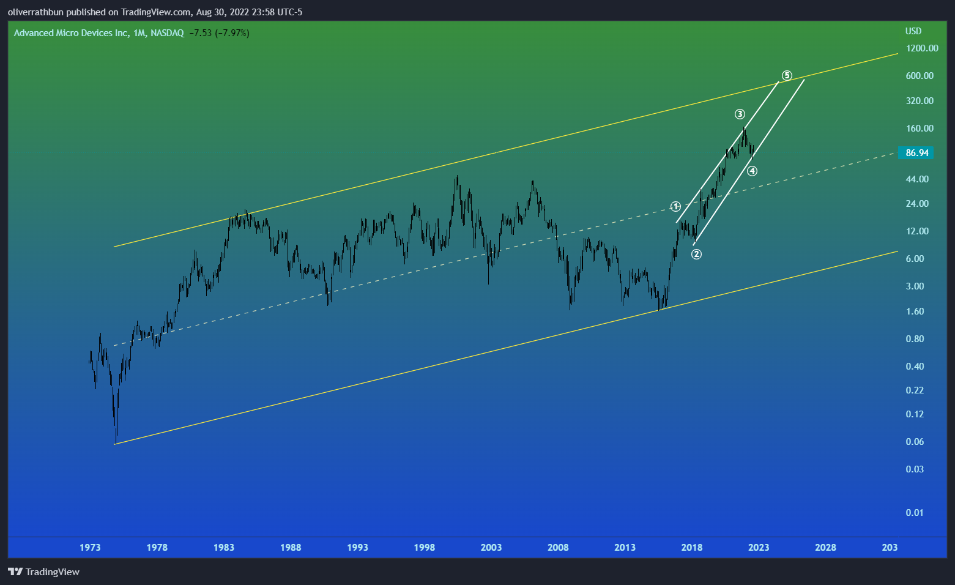The width and height of the screenshot is (955, 585).
Task: Click the circled wave 3 marker
Action: (x=740, y=114)
